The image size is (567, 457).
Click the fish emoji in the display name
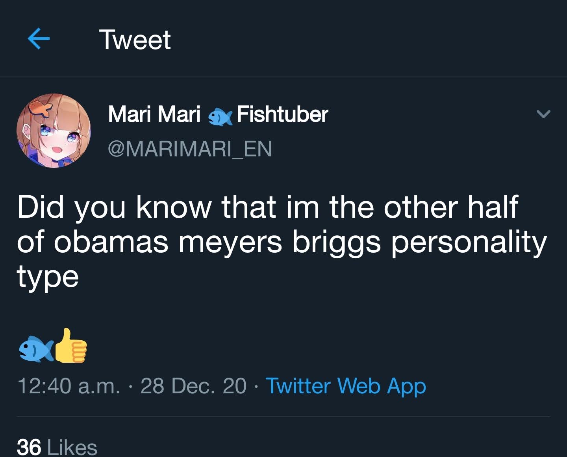[219, 116]
